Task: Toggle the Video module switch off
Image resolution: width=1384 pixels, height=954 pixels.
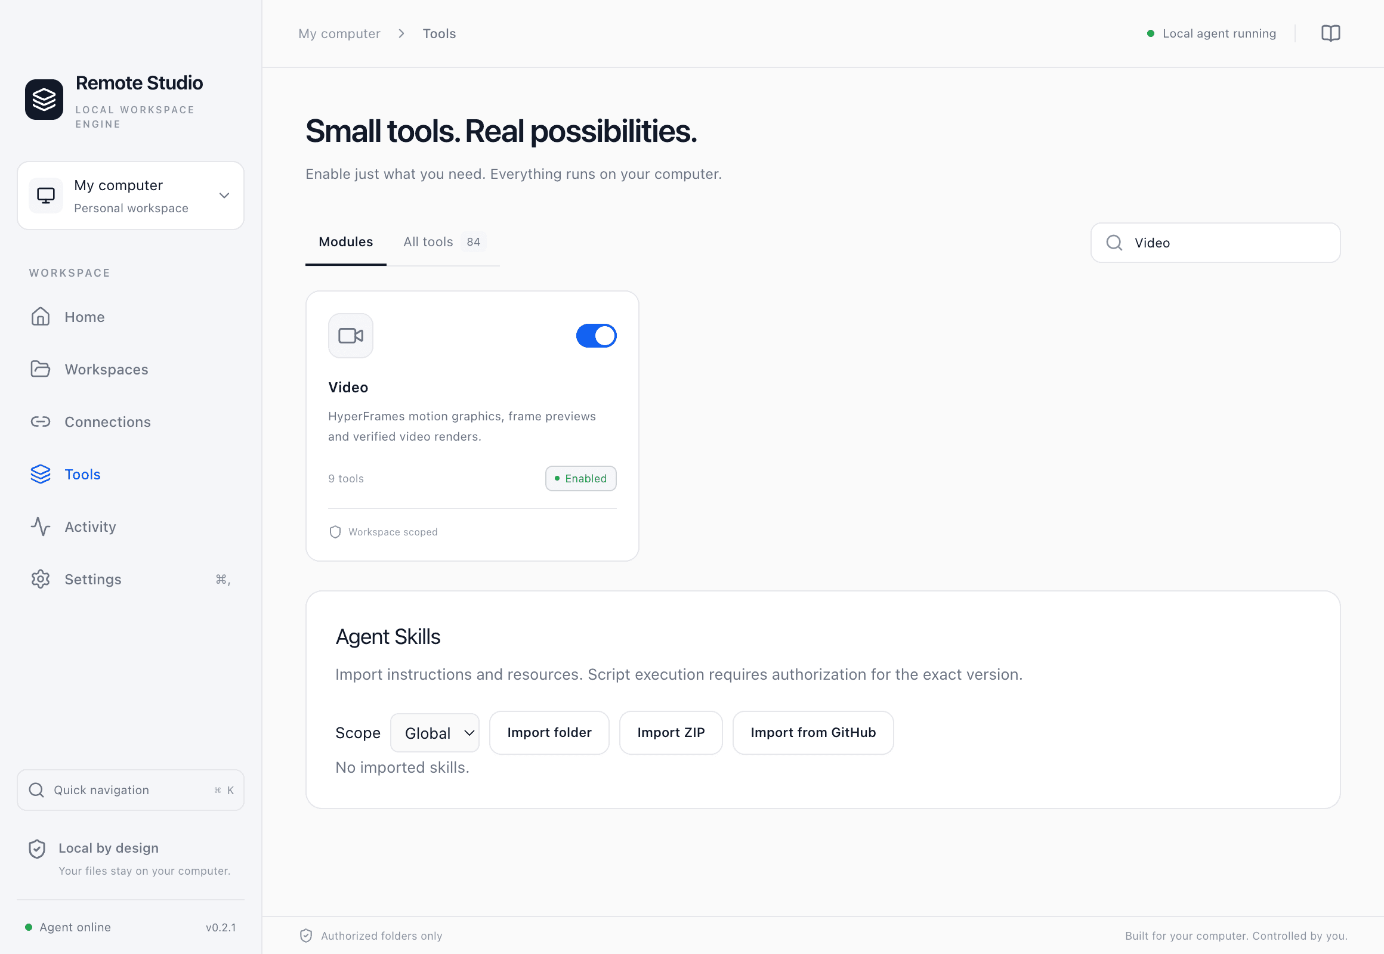Action: 597,336
